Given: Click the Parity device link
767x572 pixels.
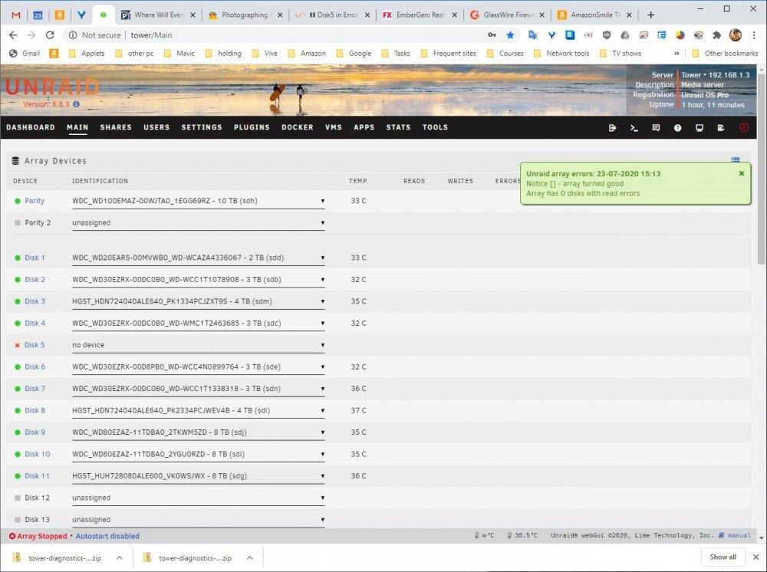Looking at the screenshot, I should tap(35, 201).
